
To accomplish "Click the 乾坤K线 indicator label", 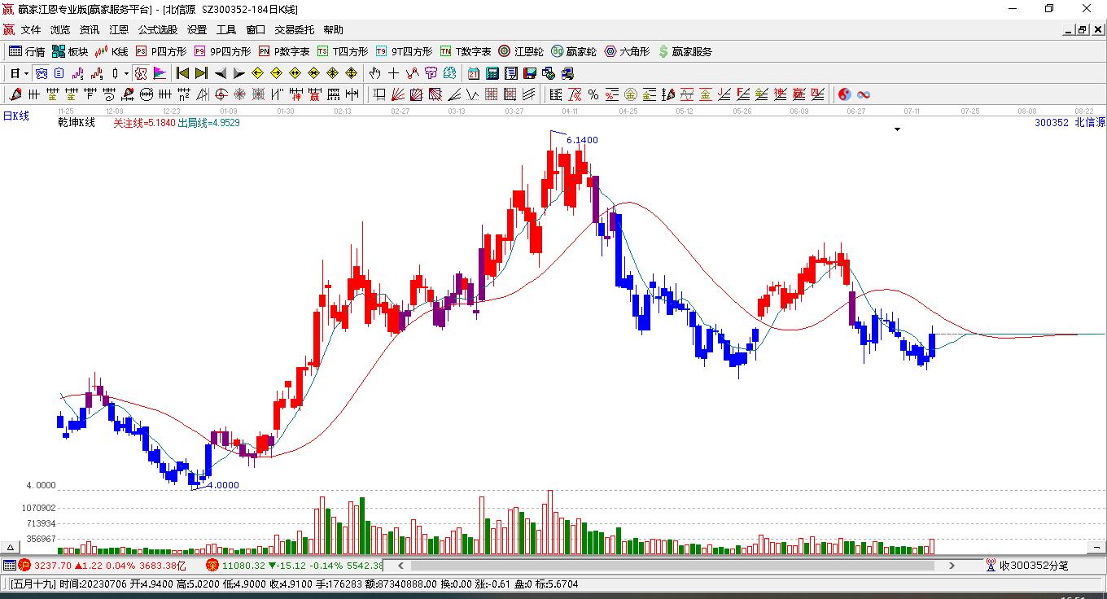I will click(x=77, y=123).
